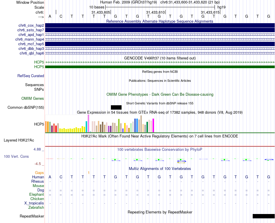
Task: Click Publications: Sequences in Scientific Articles title
Action: tap(160, 81)
